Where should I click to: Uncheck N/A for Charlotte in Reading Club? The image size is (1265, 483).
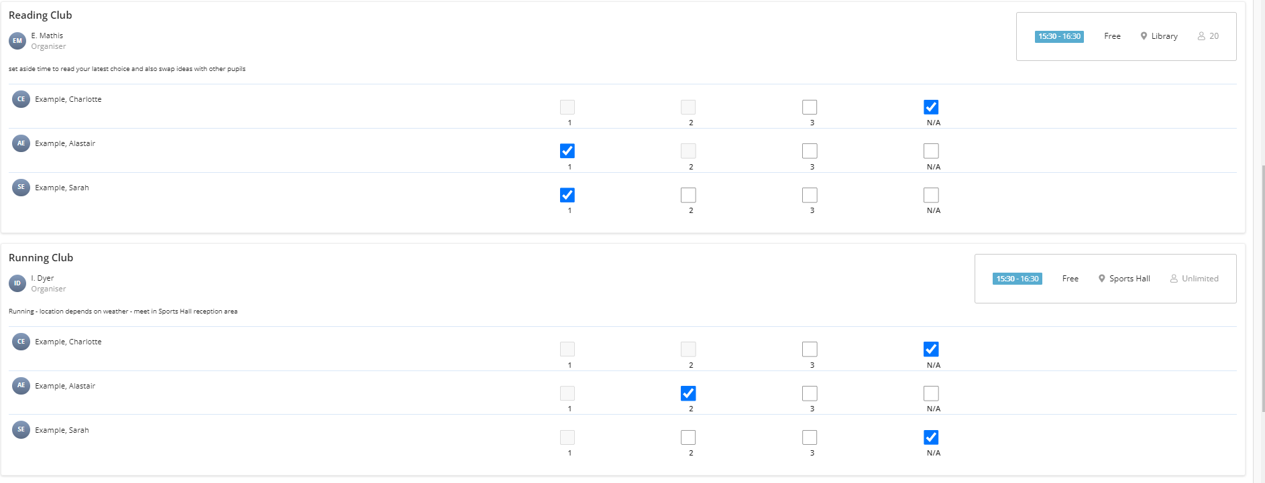[x=931, y=107]
